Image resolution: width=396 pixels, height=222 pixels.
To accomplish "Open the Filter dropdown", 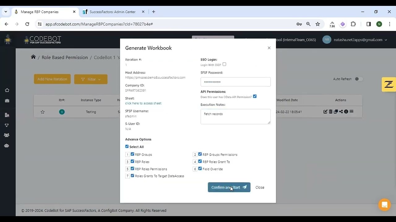I will 91,79.
